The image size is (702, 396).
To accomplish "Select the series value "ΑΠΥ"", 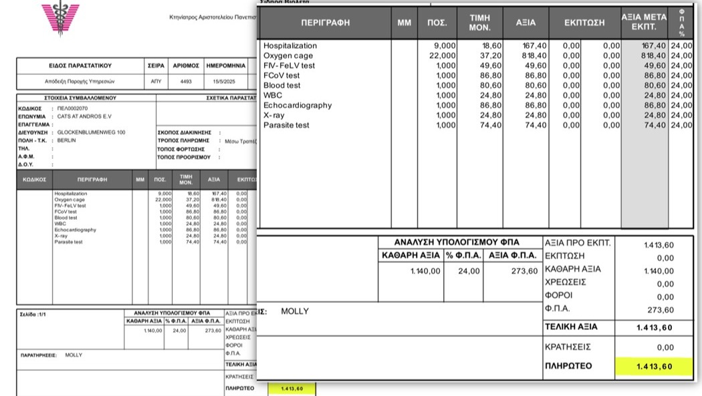I will (x=156, y=81).
